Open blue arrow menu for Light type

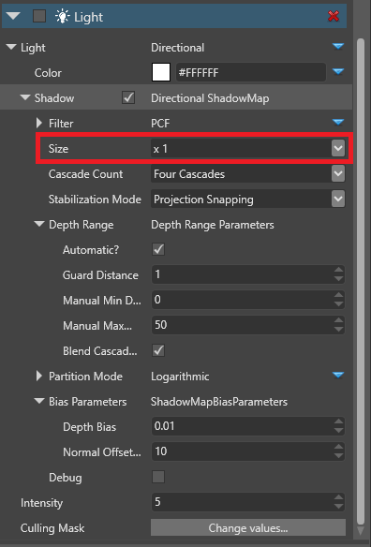point(338,47)
